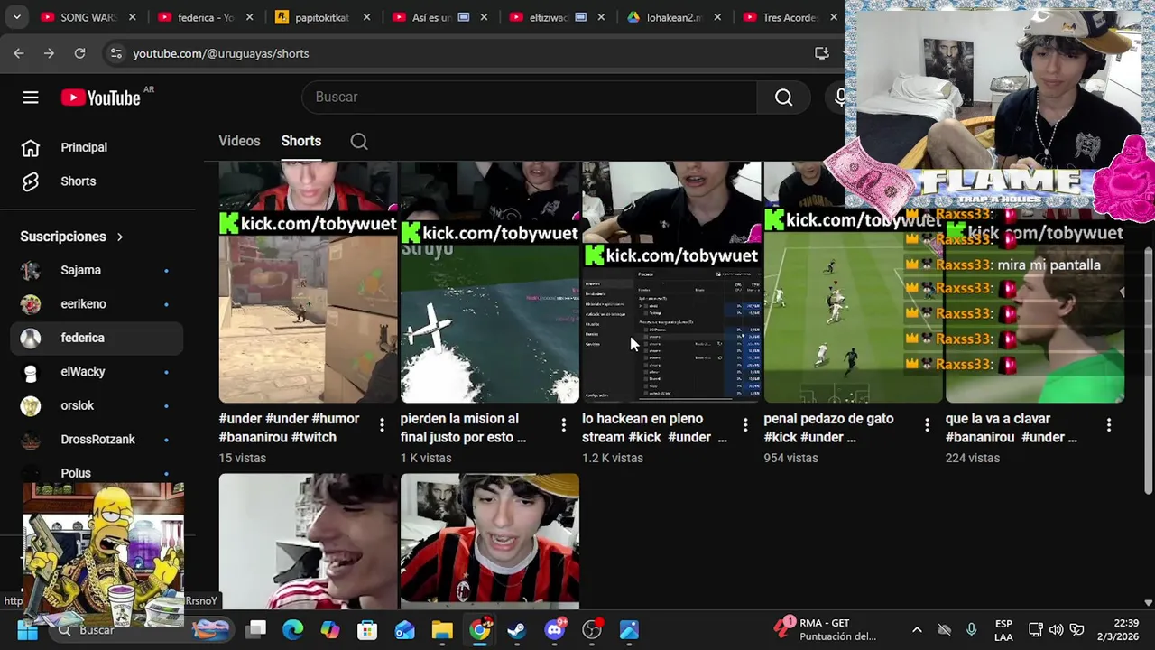This screenshot has width=1155, height=650.
Task: Close the papitokitkat tab
Action: point(366,17)
